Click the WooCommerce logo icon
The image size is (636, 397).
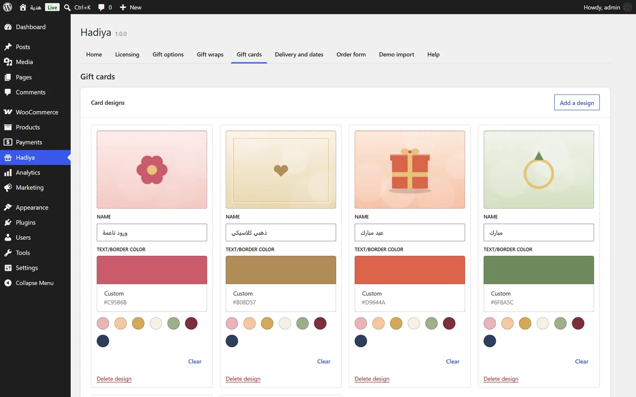pyautogui.click(x=8, y=112)
